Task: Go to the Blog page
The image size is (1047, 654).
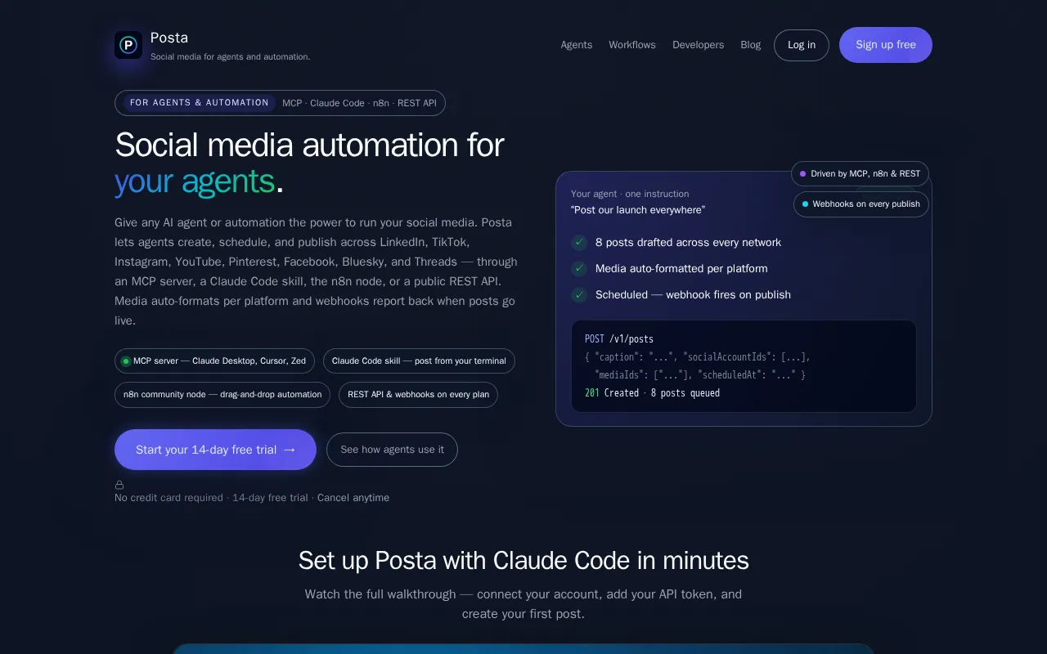Action: tap(751, 45)
